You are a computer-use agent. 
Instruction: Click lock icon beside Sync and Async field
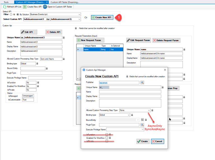[x=64, y=59]
